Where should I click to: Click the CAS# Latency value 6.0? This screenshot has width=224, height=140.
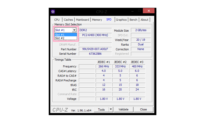(x=137, y=71)
